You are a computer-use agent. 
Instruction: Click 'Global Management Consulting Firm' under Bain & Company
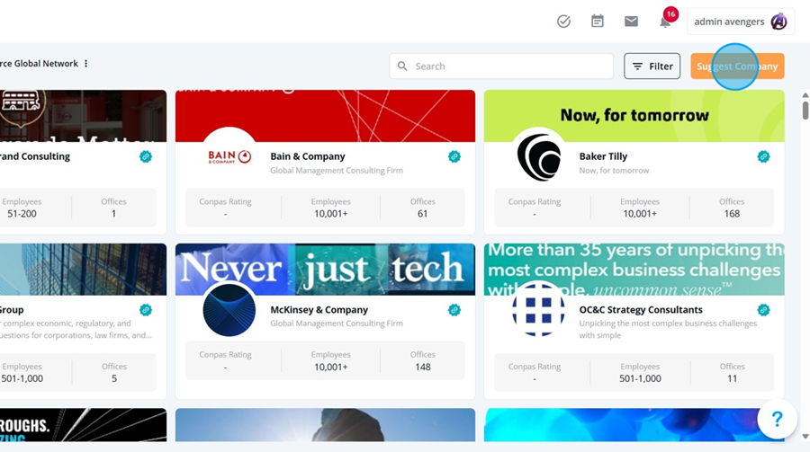[x=337, y=170]
